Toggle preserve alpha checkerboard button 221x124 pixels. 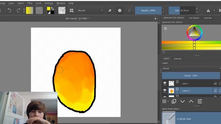(119, 10)
